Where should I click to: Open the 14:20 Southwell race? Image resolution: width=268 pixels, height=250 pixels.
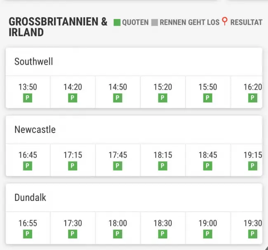tap(73, 92)
